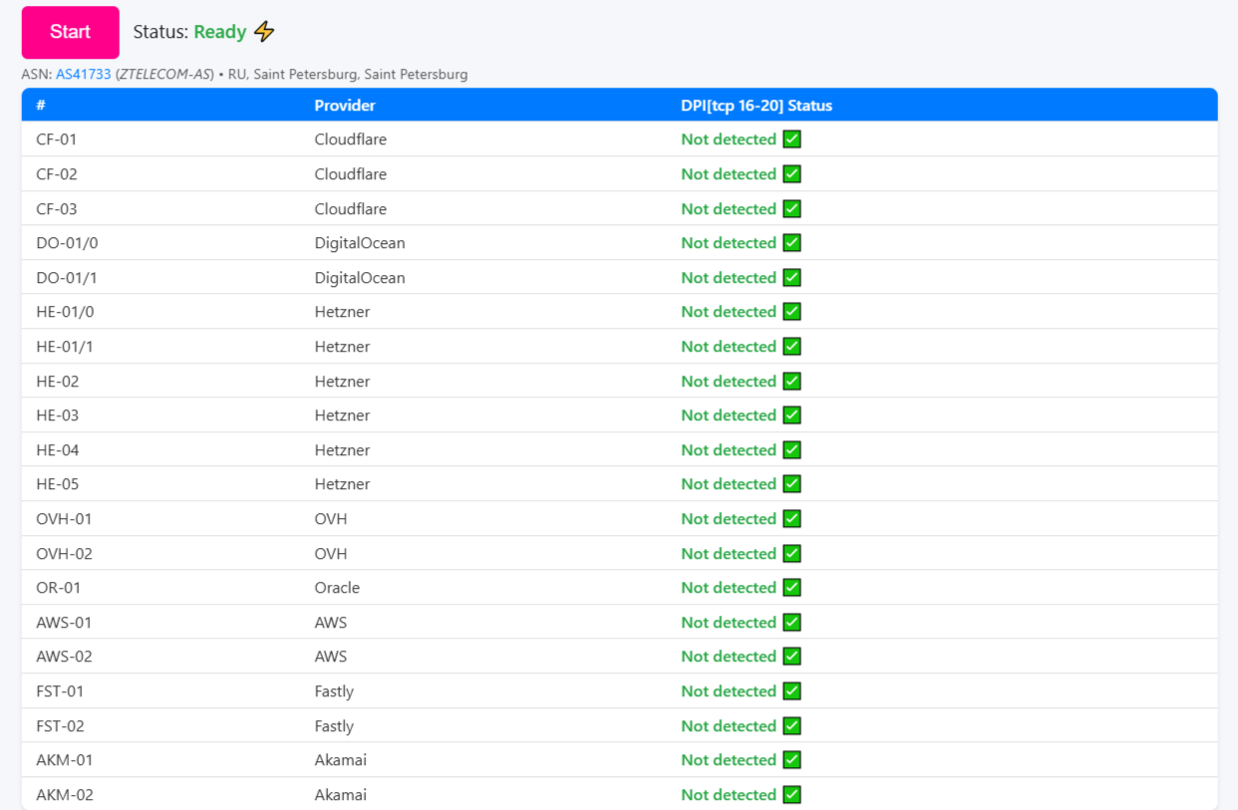The image size is (1238, 810).
Task: Click the green 'Ready' status text
Action: [220, 32]
